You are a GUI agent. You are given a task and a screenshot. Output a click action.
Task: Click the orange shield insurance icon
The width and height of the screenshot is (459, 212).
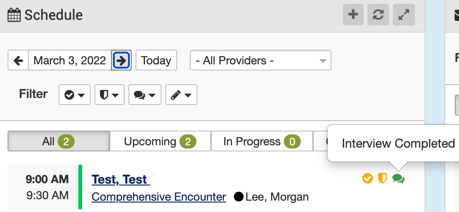[382, 178]
